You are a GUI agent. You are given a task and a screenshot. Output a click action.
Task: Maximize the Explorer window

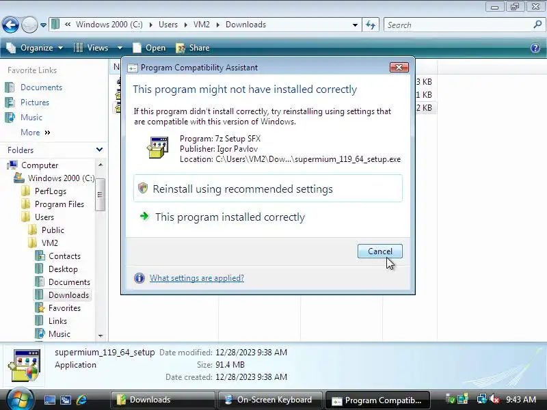515,6
